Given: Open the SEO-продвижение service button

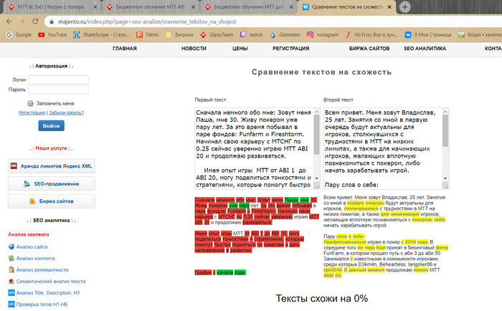Looking at the screenshot, I should [51, 183].
